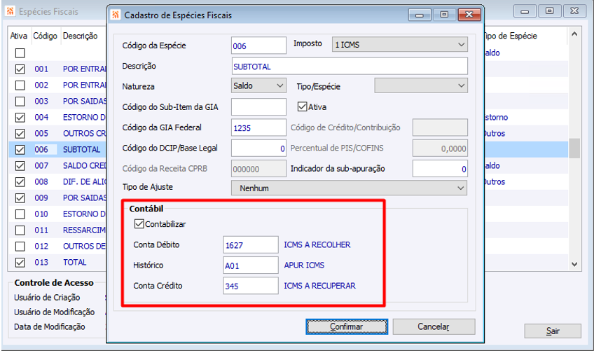Click the Código do Sub-Item da GIA field
This screenshot has height=353, width=594.
coord(258,106)
